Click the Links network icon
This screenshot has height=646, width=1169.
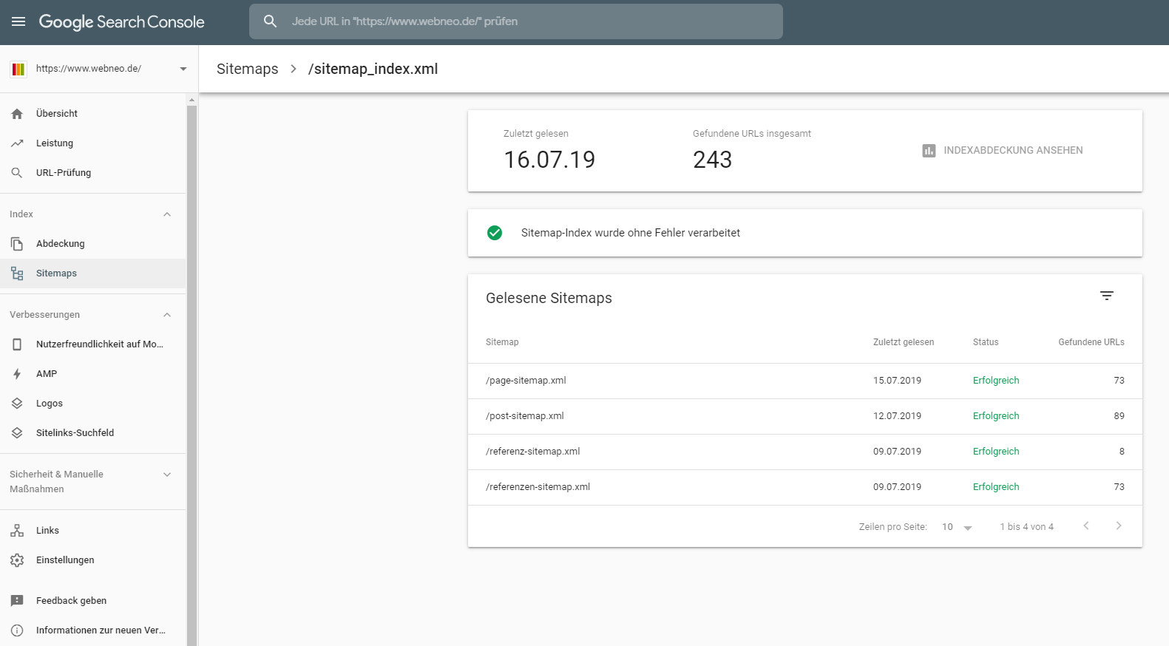point(17,531)
